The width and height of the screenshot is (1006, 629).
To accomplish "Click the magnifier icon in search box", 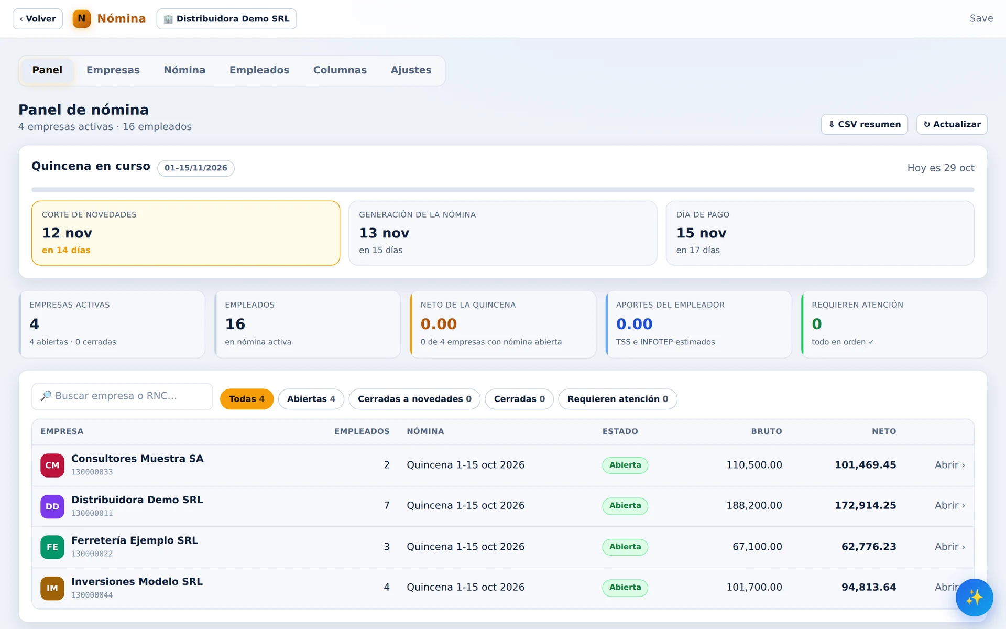I will coord(46,396).
